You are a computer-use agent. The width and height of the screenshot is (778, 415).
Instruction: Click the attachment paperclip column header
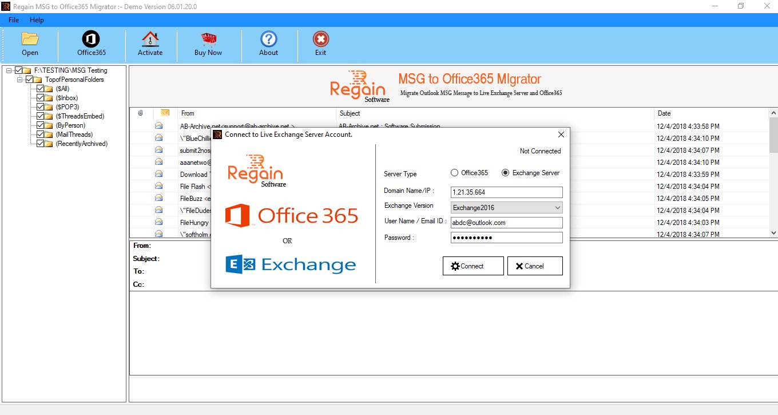tap(141, 113)
